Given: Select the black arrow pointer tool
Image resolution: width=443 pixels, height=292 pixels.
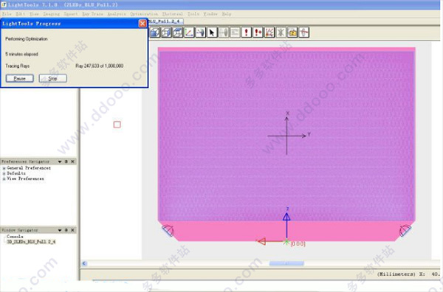Looking at the screenshot, I should point(212,32).
